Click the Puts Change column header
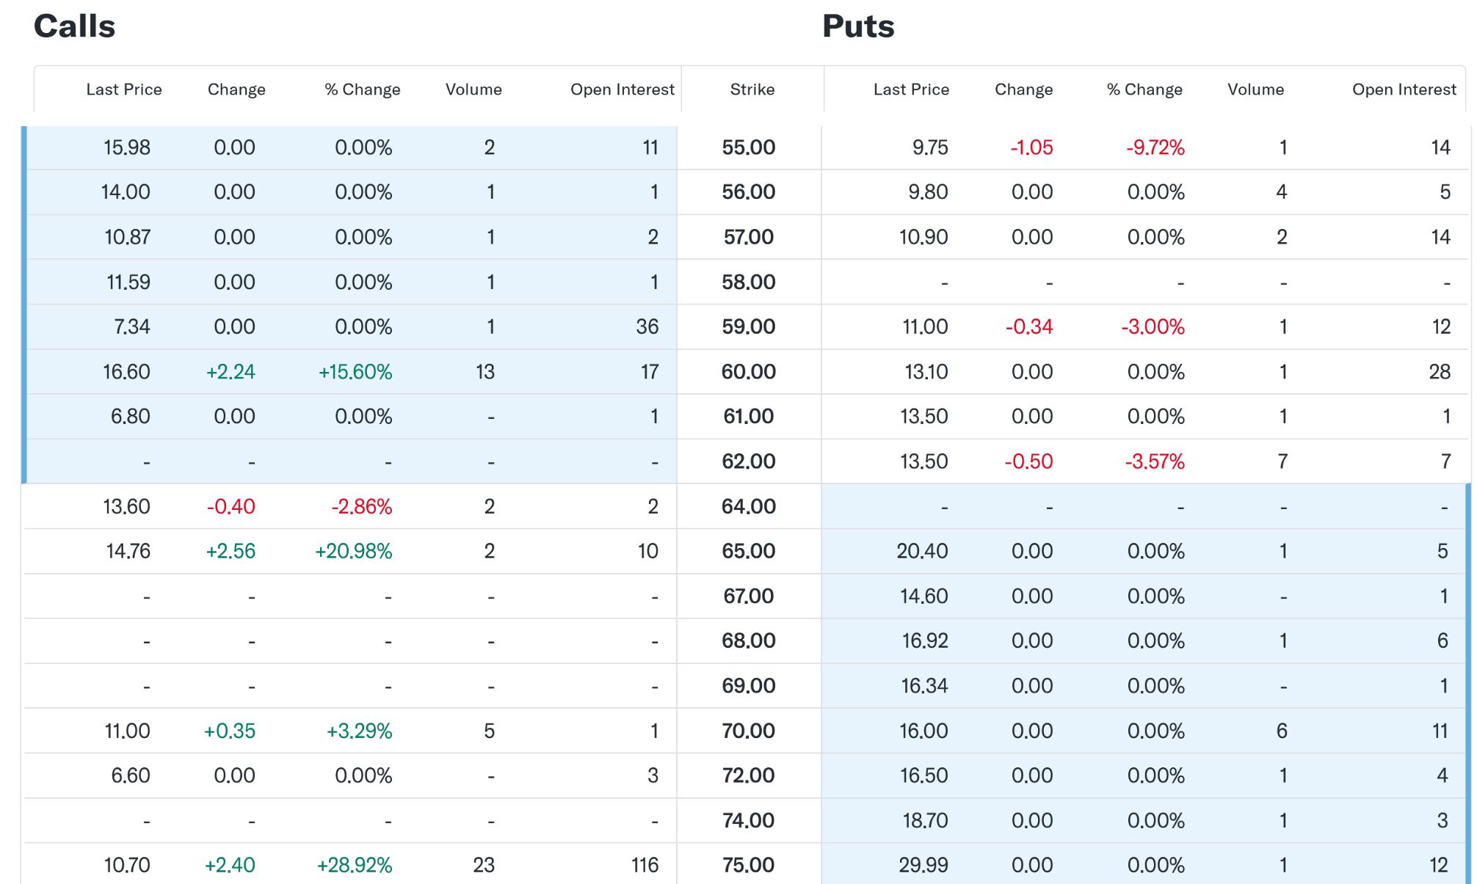The height and width of the screenshot is (884, 1477). pyautogui.click(x=1023, y=90)
